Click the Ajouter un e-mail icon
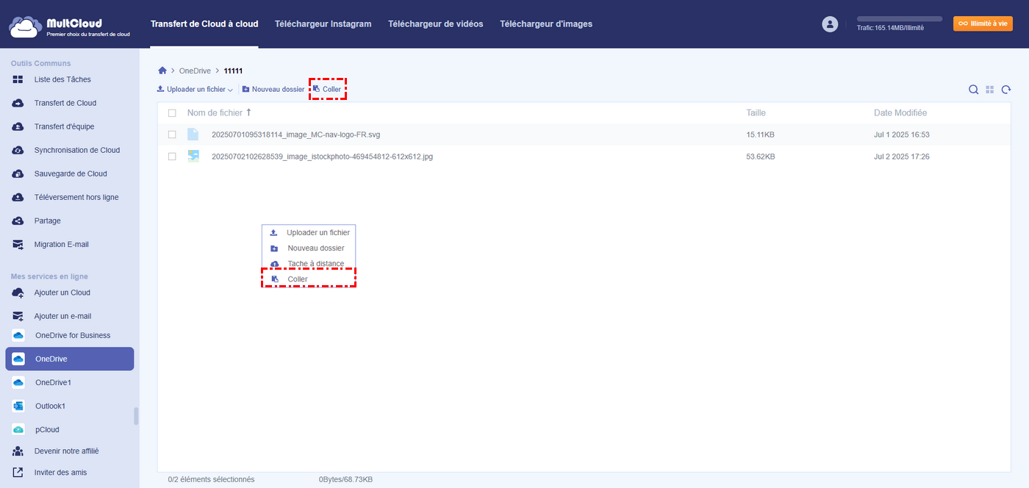Image resolution: width=1029 pixels, height=488 pixels. [18, 316]
